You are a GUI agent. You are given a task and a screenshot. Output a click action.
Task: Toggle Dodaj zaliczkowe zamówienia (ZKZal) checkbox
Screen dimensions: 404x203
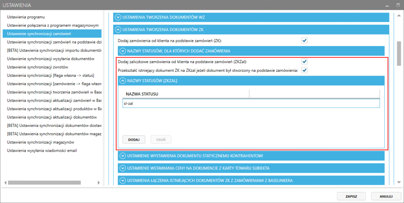coord(304,61)
